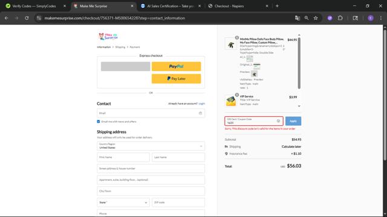
Task: Open the zoom magnifier icon in address bar
Action: [307, 18]
